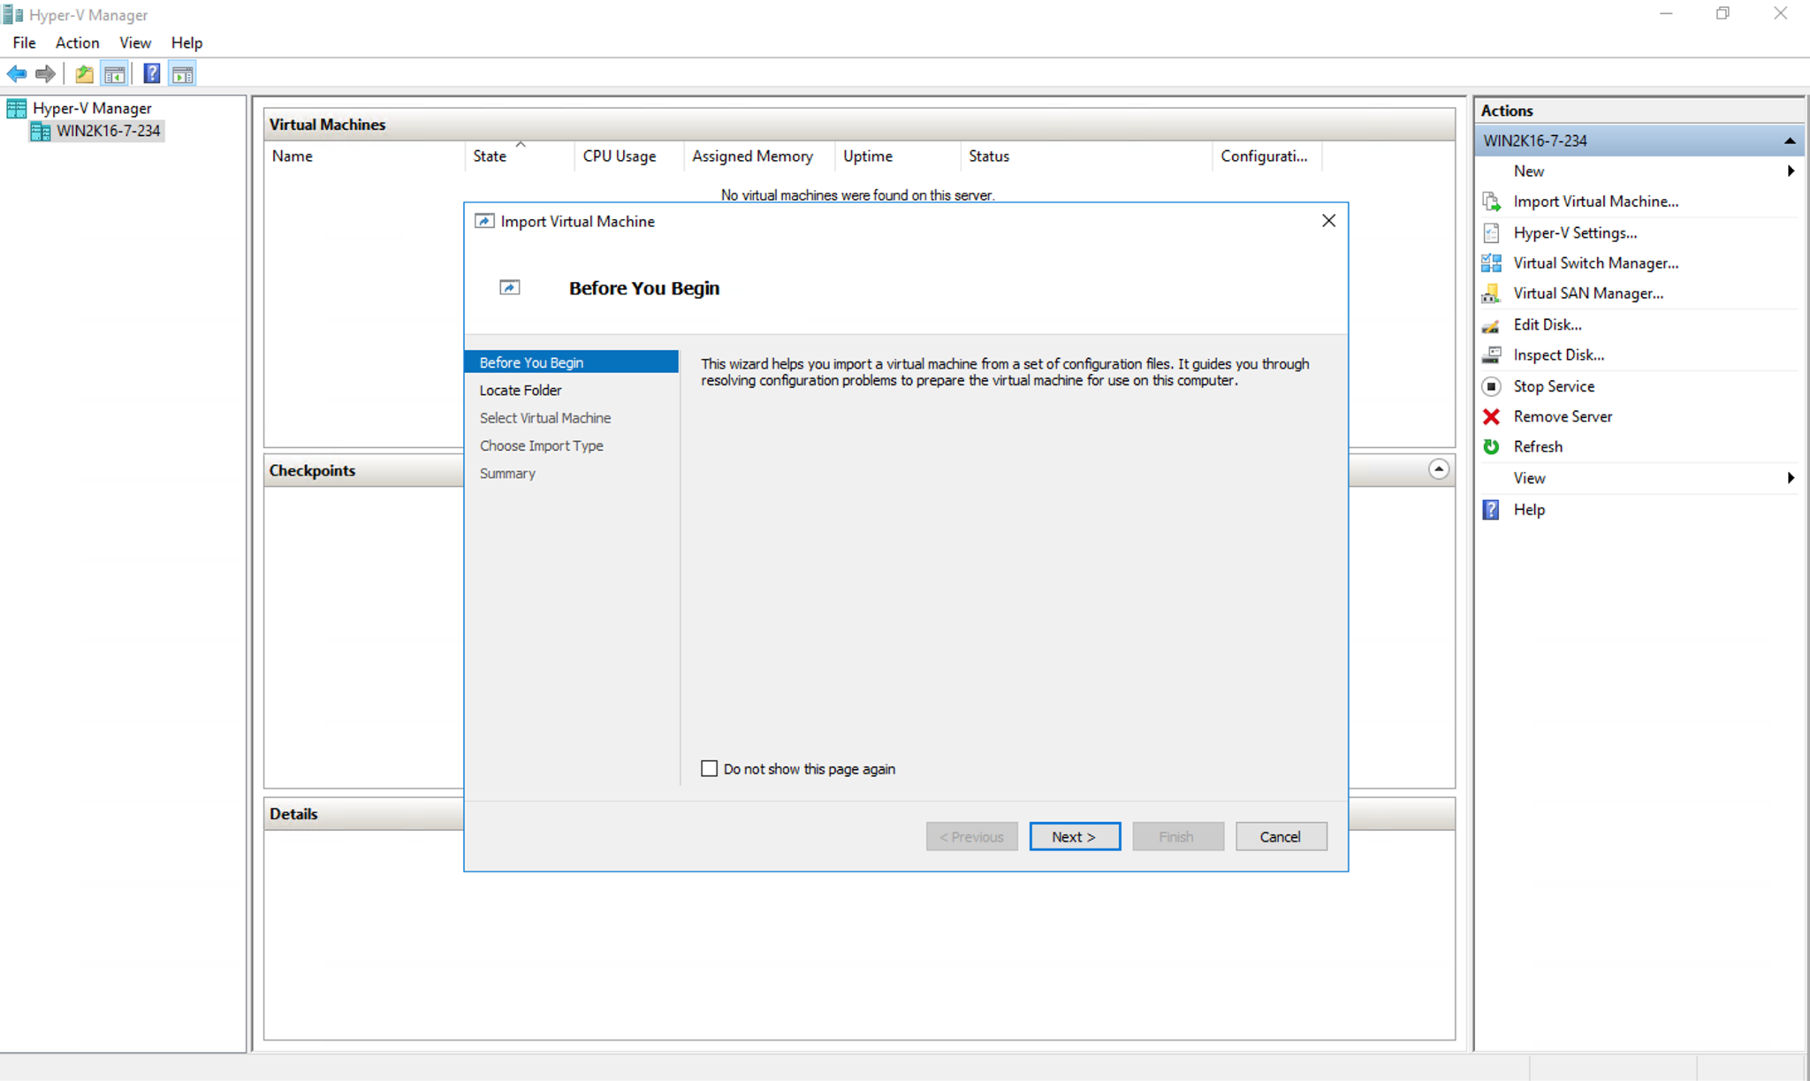Viewport: 1810px width, 1081px height.
Task: Open Virtual SAN Manager... action
Action: [1588, 293]
